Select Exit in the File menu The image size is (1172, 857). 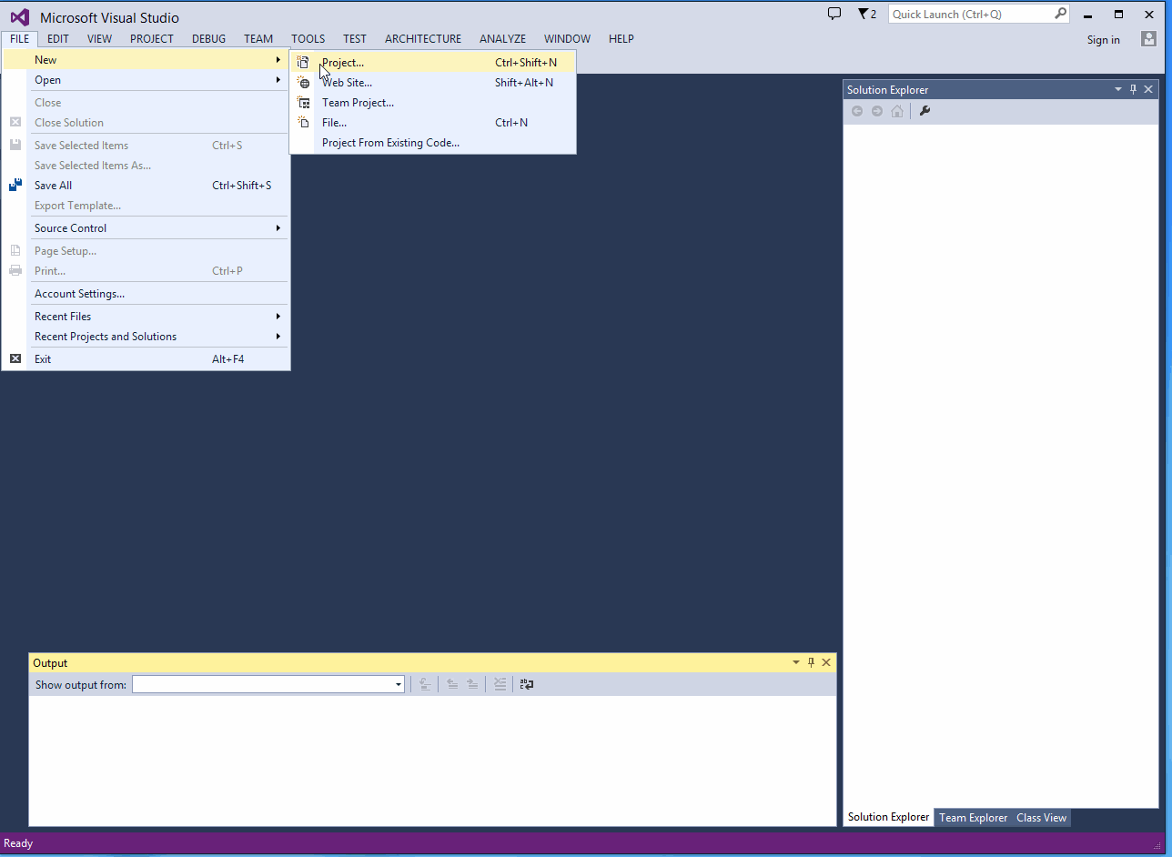(146, 359)
